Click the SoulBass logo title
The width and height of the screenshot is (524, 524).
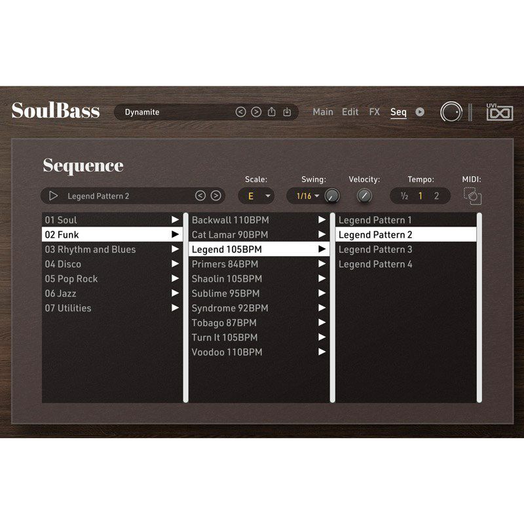(56, 110)
